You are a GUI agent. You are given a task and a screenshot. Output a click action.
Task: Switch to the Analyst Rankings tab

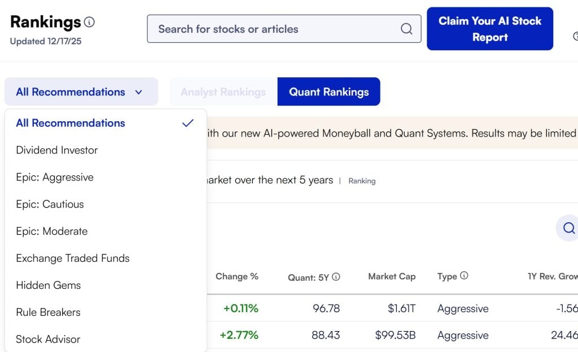click(x=222, y=91)
